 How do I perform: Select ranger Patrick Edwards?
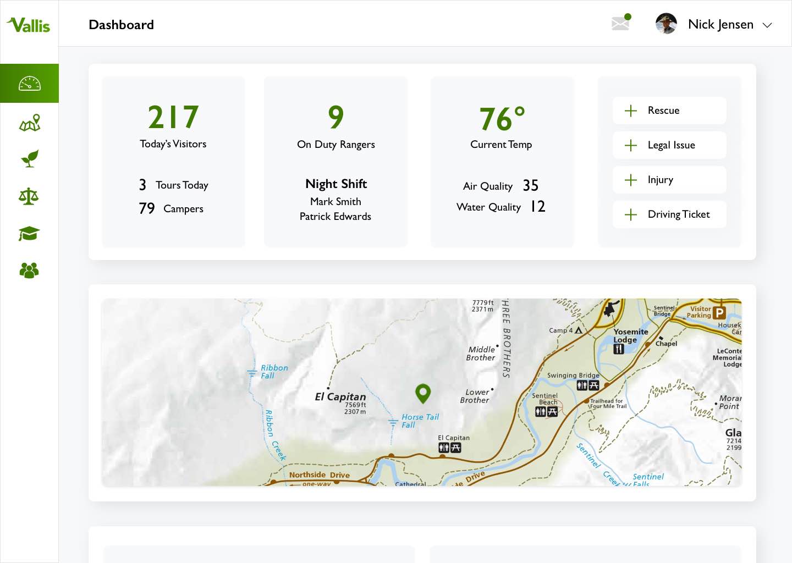point(335,216)
